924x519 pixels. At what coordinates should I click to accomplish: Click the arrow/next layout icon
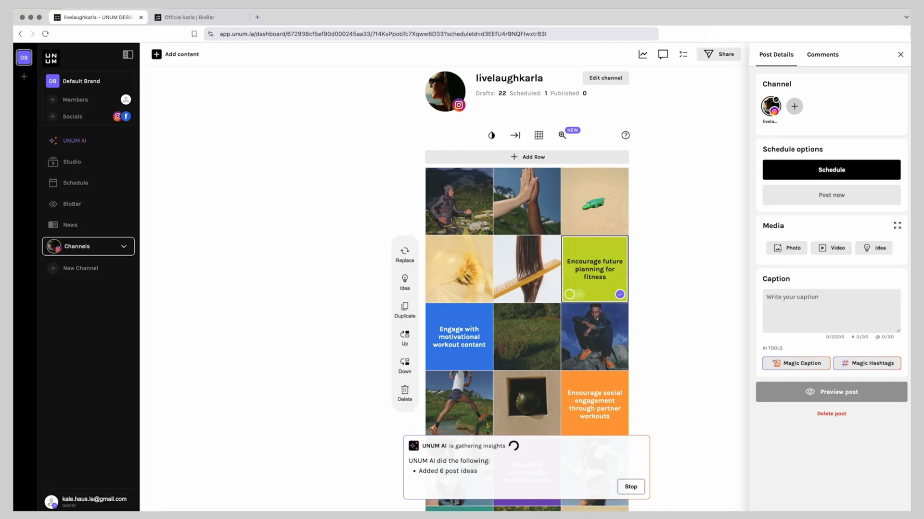[x=515, y=135]
